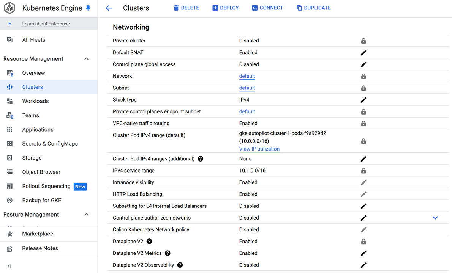Click the CONNECT button

267,8
